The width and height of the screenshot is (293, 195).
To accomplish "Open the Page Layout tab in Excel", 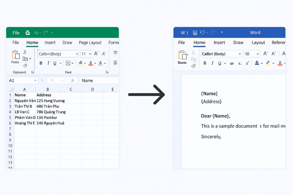I will click(90, 43).
